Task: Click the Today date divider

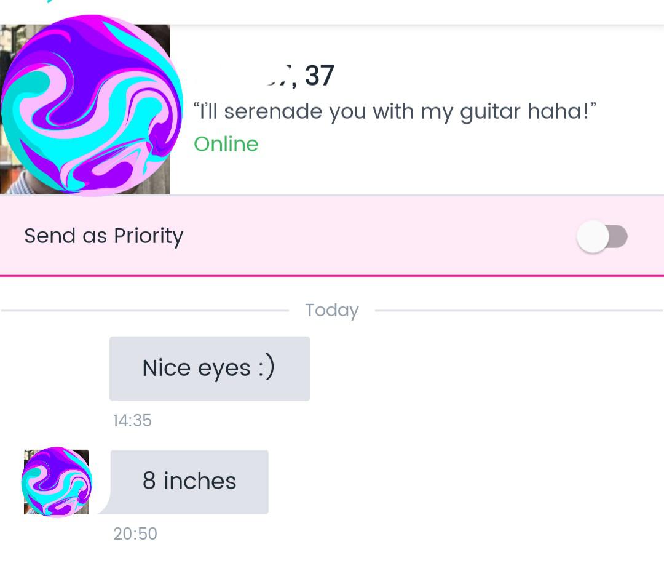Action: [331, 310]
